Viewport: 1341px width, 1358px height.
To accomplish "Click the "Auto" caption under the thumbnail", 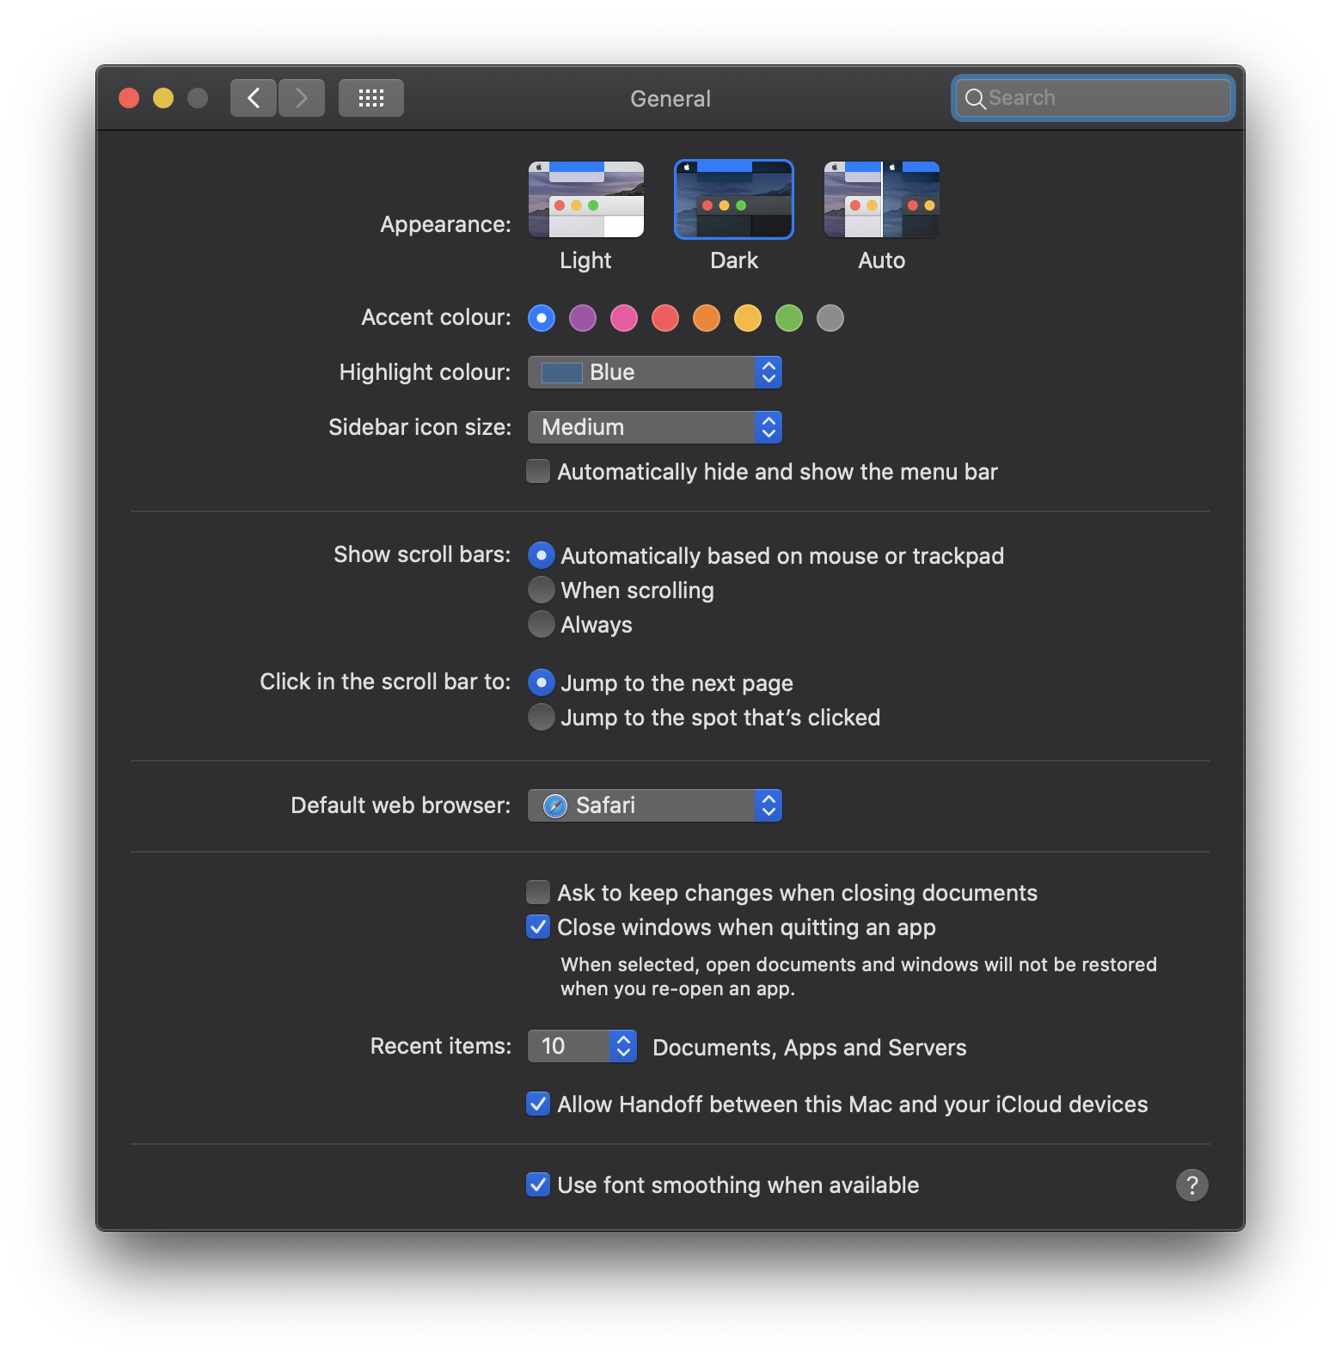I will (x=882, y=260).
